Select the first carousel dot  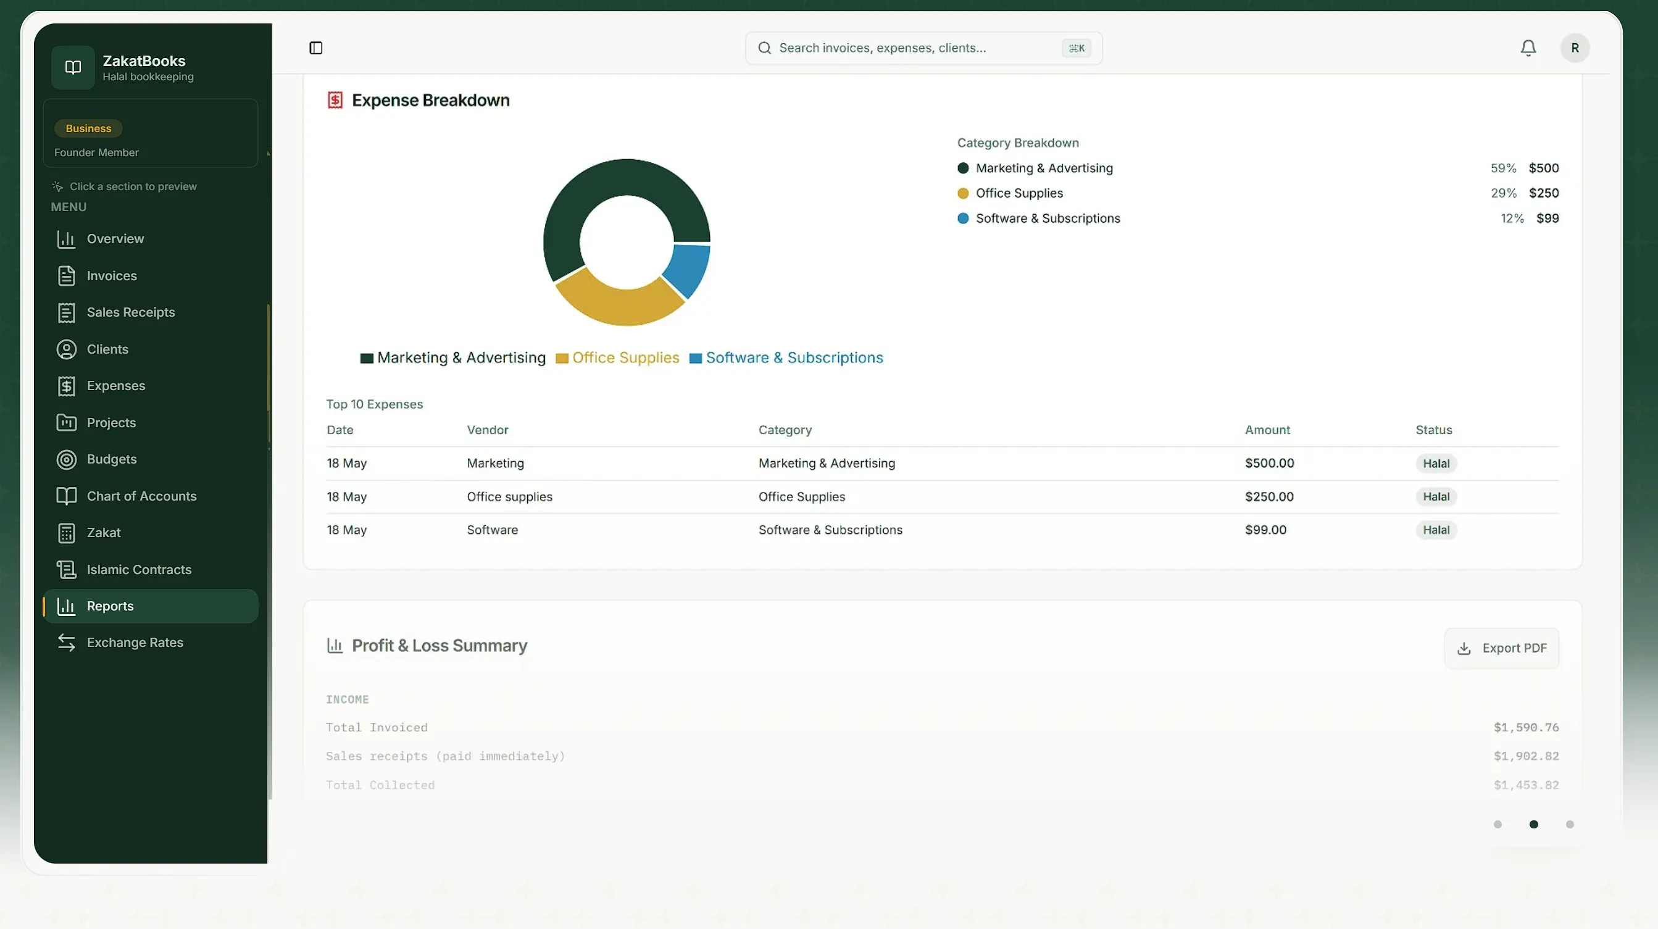tap(1497, 824)
